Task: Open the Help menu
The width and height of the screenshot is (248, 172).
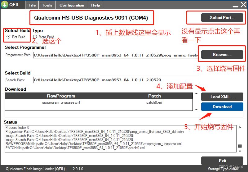Action: click(95, 5)
